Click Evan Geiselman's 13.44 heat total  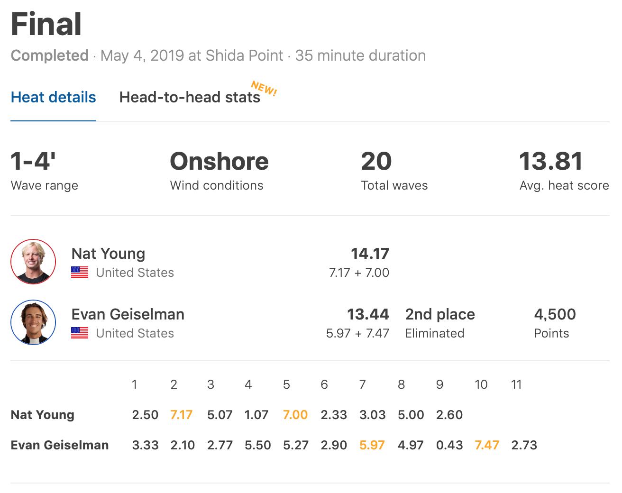368,314
